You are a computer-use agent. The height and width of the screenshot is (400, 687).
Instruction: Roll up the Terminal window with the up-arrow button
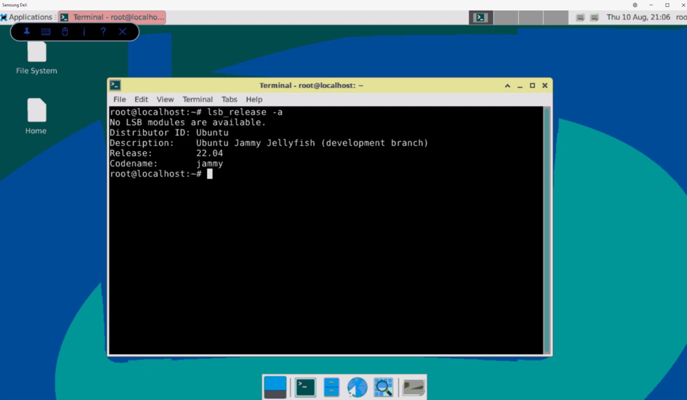pyautogui.click(x=507, y=86)
